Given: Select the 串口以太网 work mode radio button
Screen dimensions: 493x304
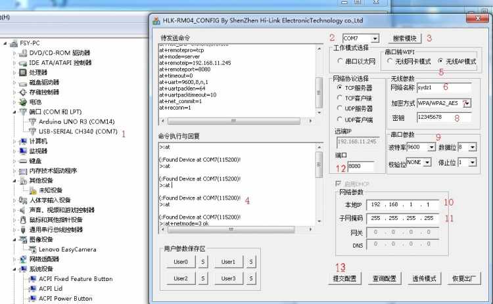Looking at the screenshot, I should [x=340, y=61].
